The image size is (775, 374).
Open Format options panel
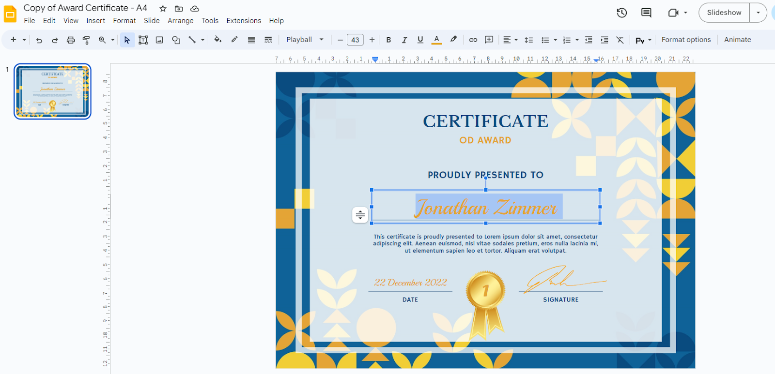pyautogui.click(x=686, y=40)
